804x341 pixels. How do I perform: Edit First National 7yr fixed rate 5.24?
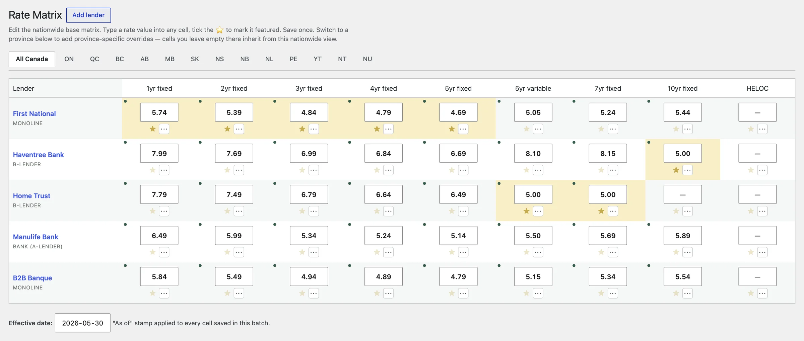click(x=608, y=112)
